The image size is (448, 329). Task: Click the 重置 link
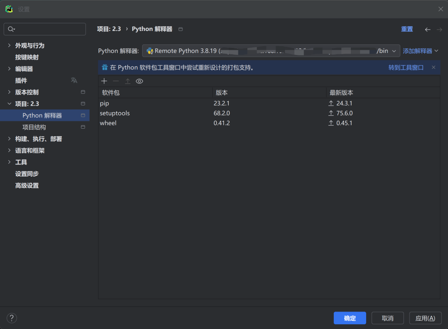point(407,29)
